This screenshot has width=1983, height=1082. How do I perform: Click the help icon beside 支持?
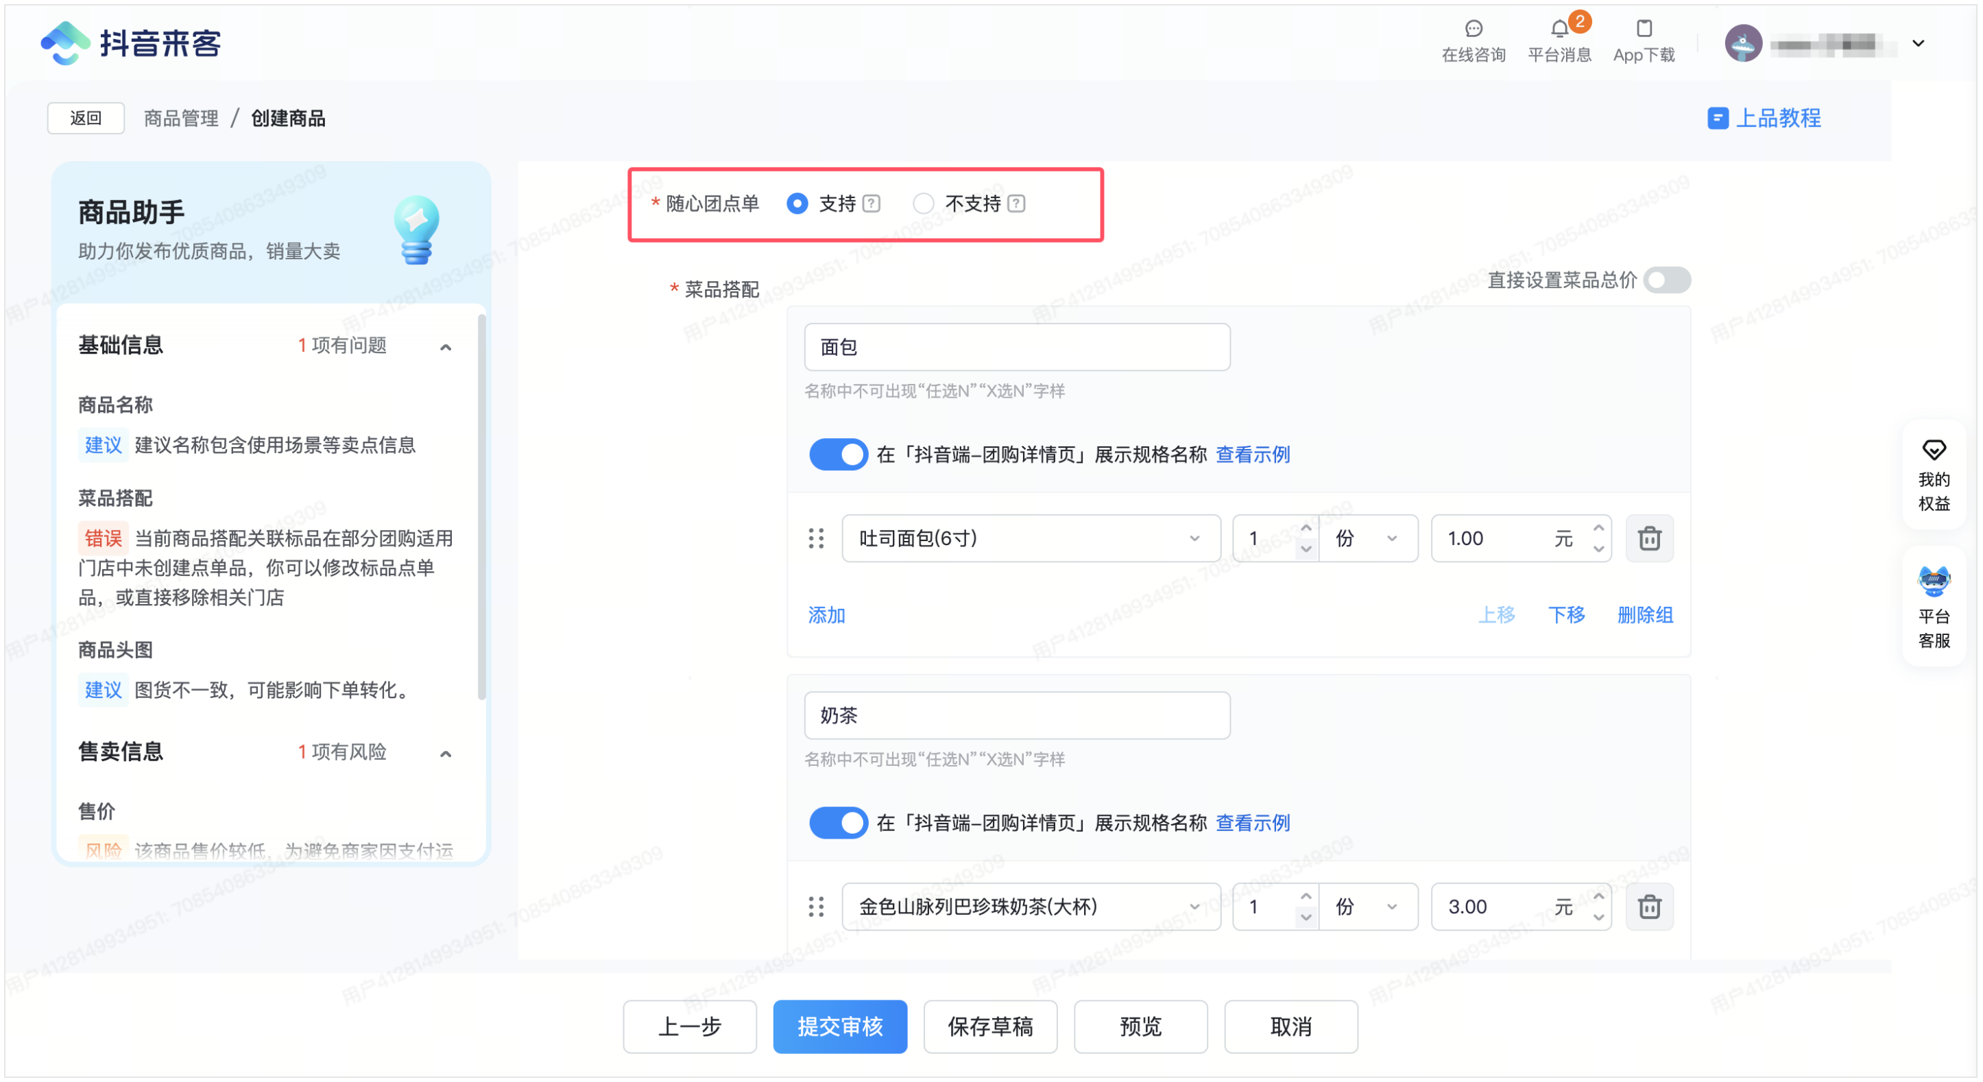[871, 203]
